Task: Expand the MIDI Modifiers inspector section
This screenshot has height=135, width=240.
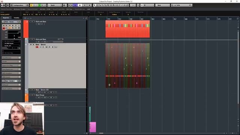Action: (11, 73)
